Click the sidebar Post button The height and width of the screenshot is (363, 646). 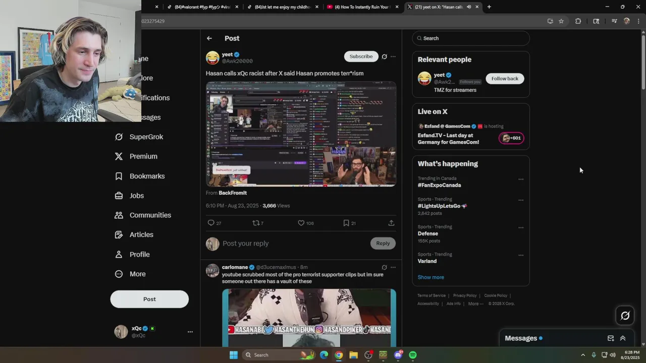click(149, 299)
